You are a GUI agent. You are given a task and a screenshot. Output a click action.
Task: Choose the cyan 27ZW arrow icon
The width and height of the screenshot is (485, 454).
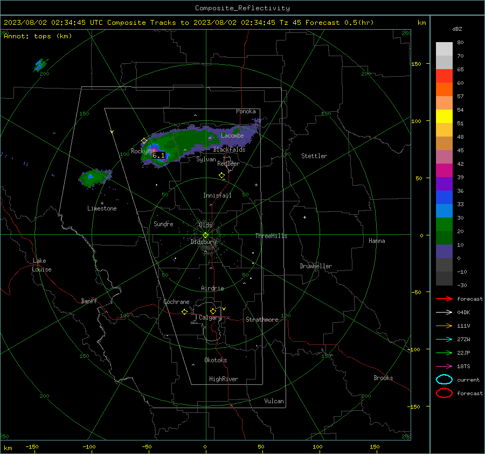pos(444,340)
